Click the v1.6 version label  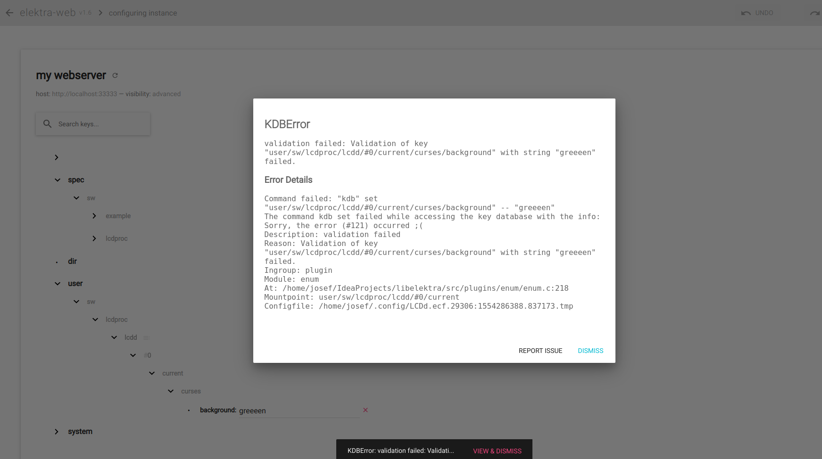85,13
